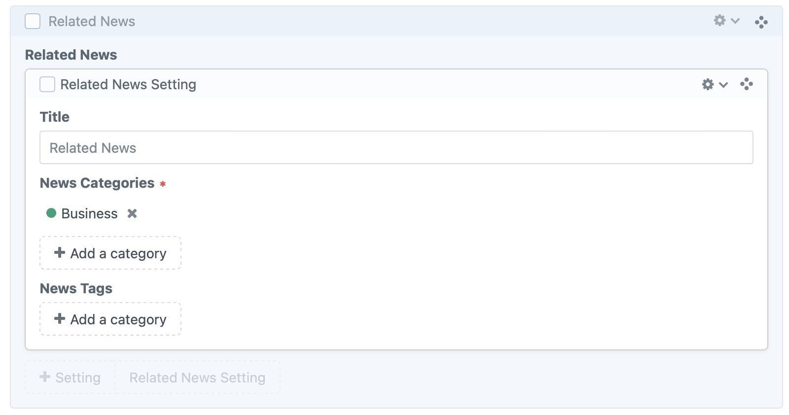The width and height of the screenshot is (789, 415).
Task: Click the green status dot beside Business
Action: 51,213
